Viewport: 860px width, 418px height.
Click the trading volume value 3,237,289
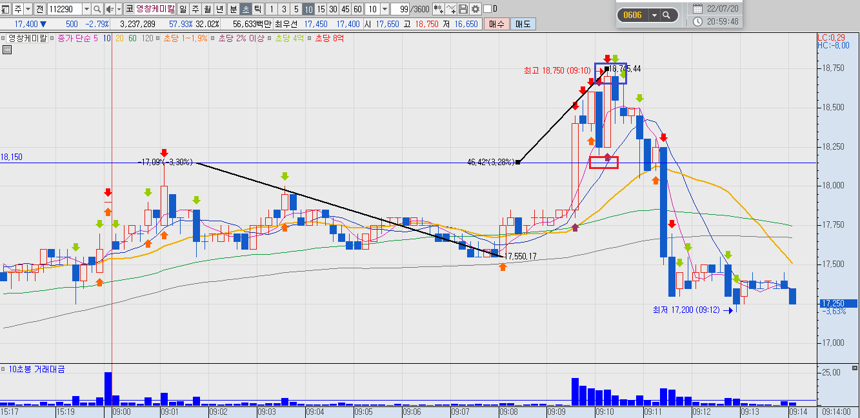pos(137,24)
